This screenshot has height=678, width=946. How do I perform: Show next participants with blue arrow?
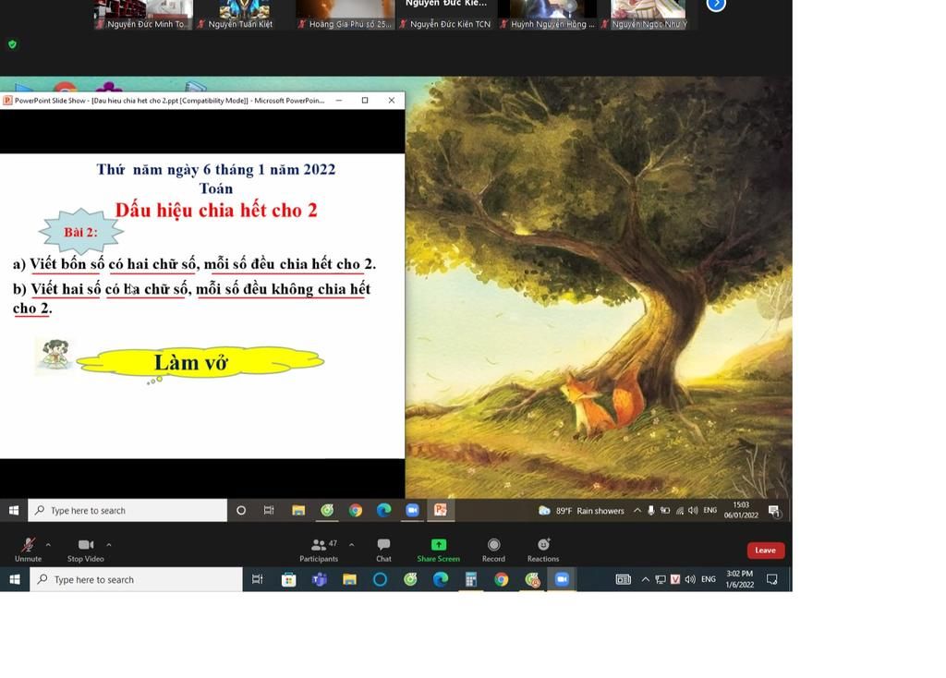pyautogui.click(x=716, y=5)
